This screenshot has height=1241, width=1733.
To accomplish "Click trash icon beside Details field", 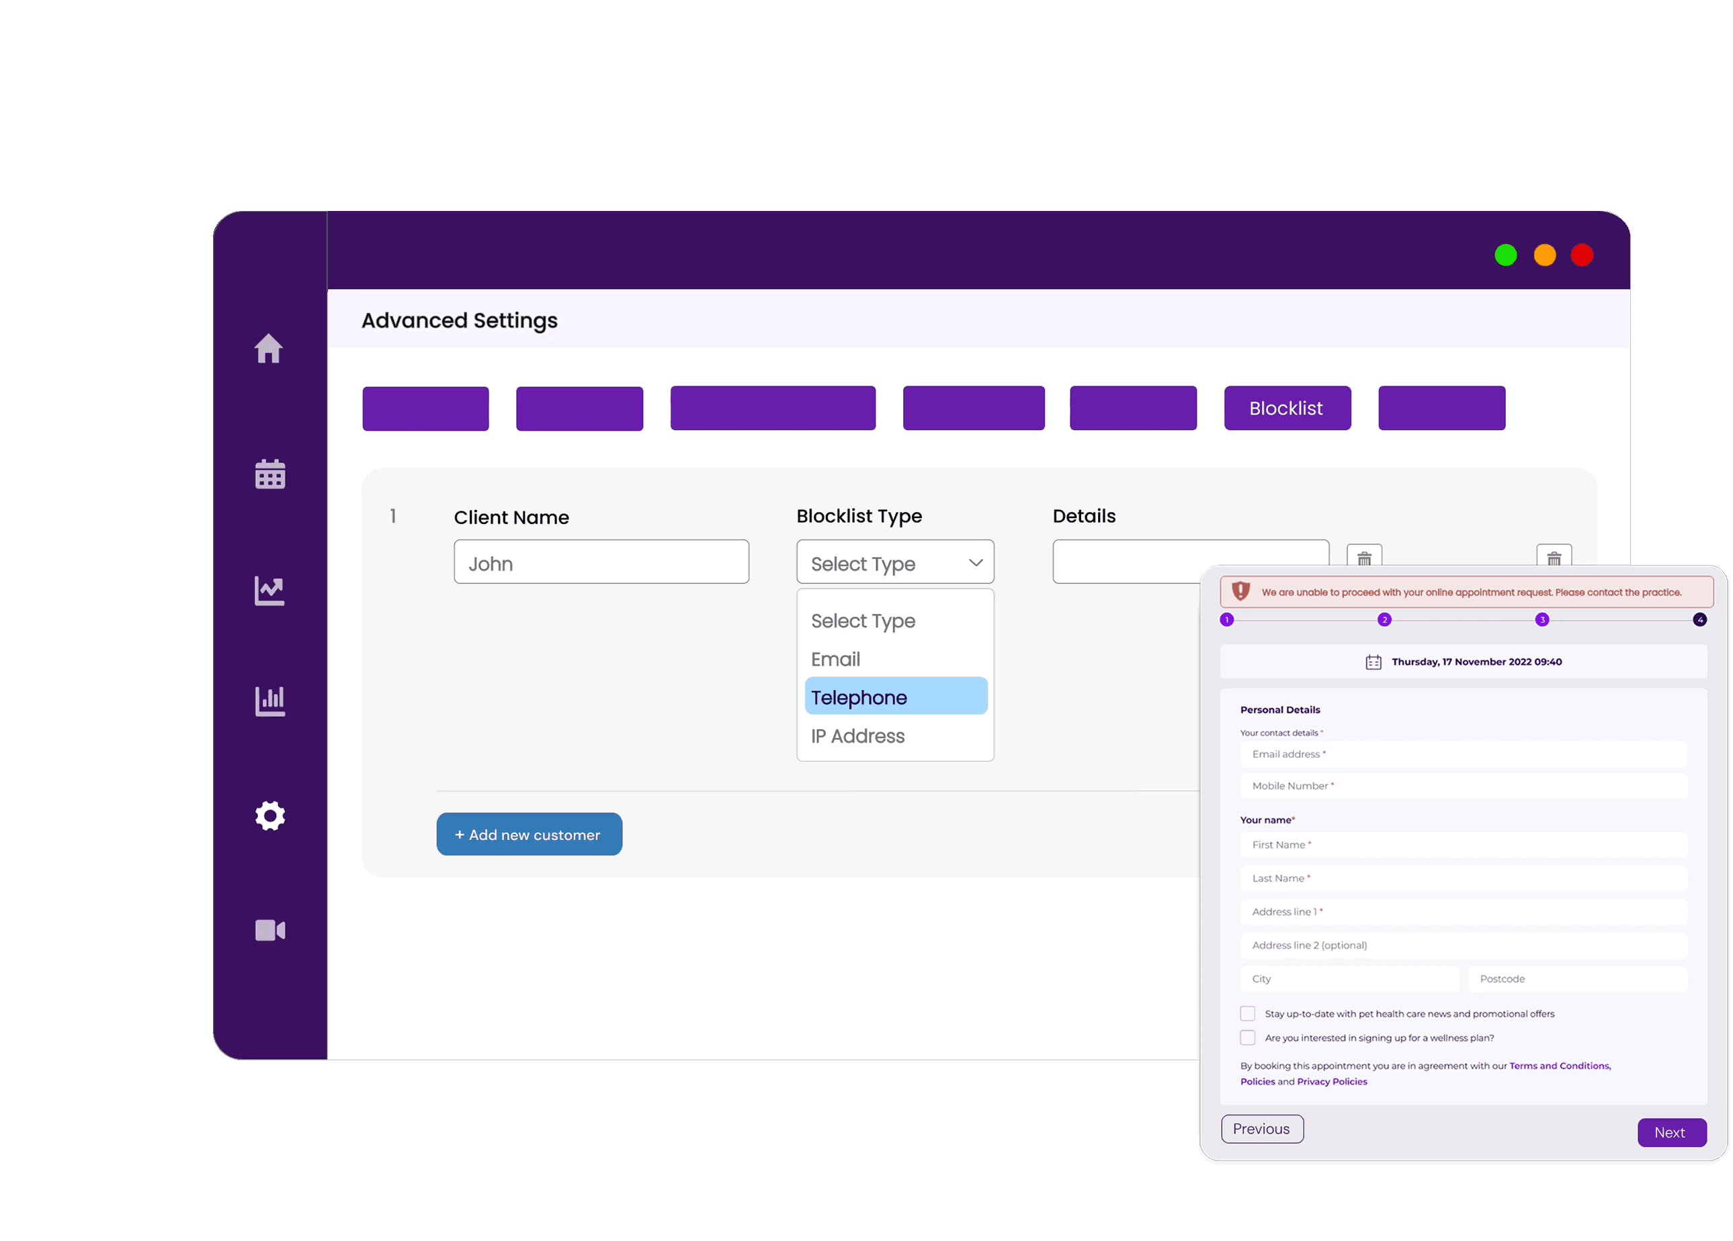I will coord(1364,557).
